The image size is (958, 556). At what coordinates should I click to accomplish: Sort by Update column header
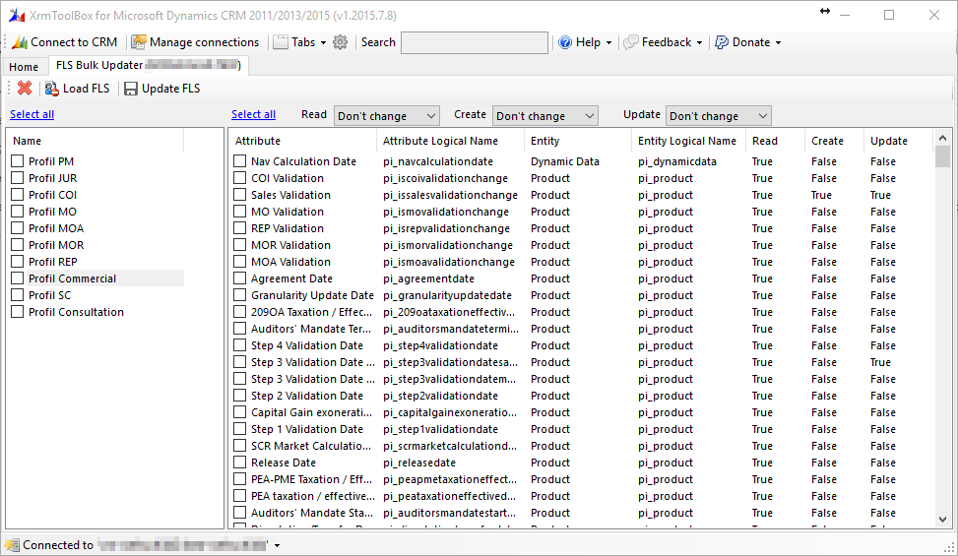[899, 141]
